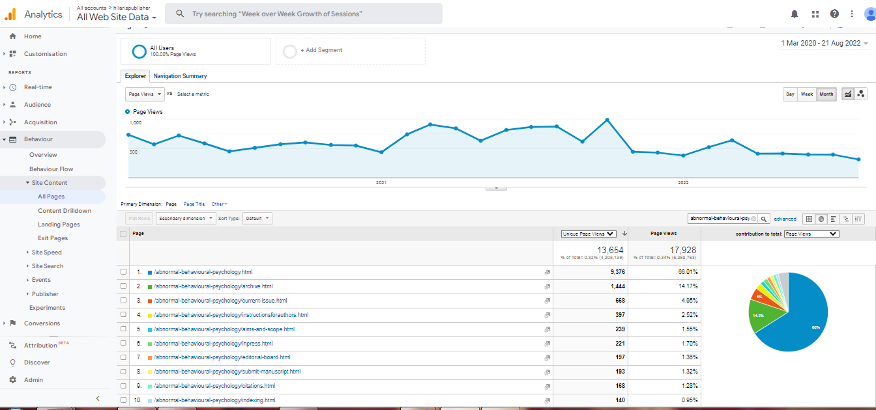Switch to the pivot table view icon

(x=858, y=219)
